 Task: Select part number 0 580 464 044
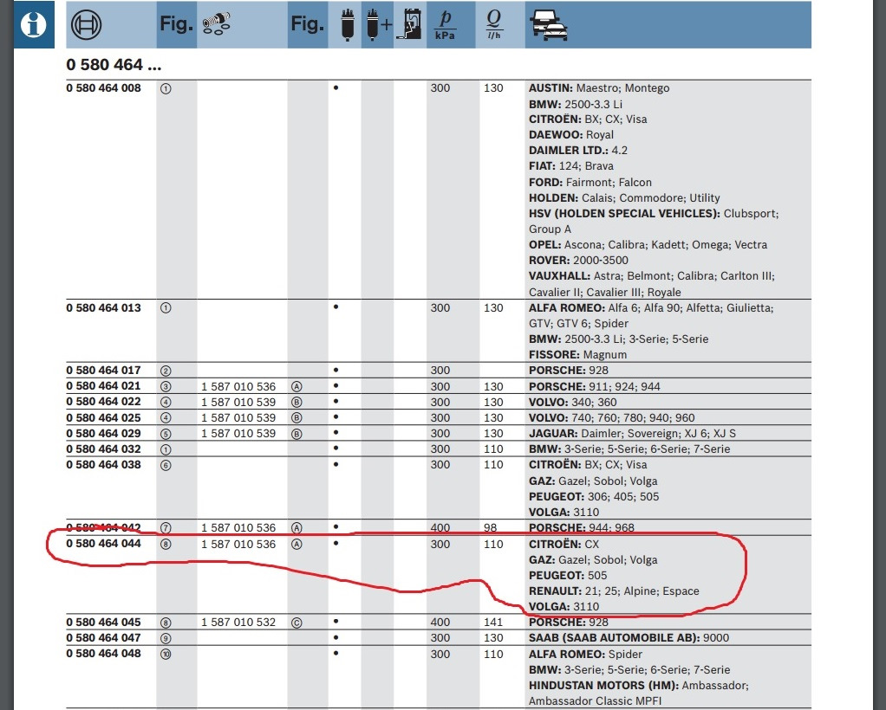[x=103, y=544]
